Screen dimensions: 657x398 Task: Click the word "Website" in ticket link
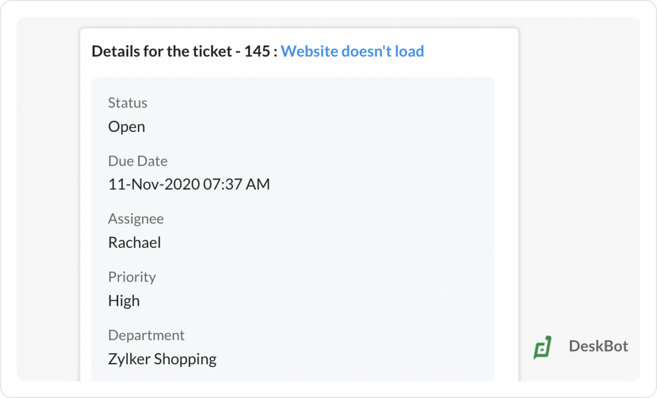pos(309,52)
